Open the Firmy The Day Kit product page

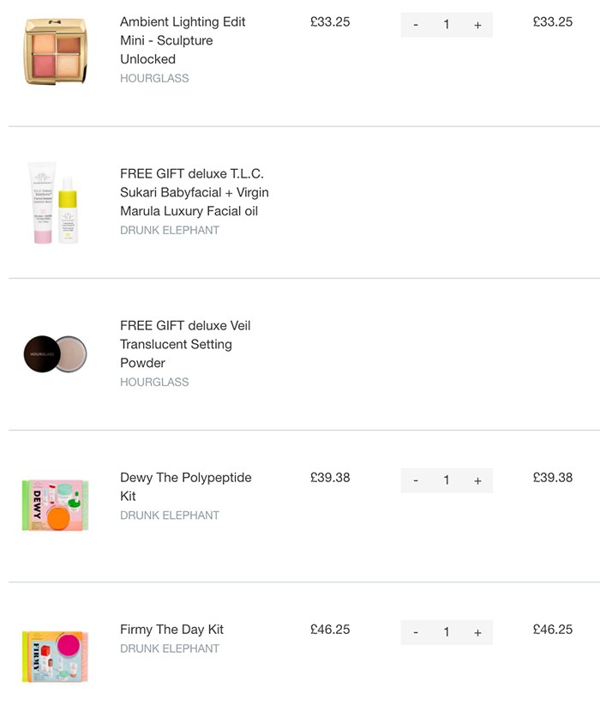tap(171, 629)
